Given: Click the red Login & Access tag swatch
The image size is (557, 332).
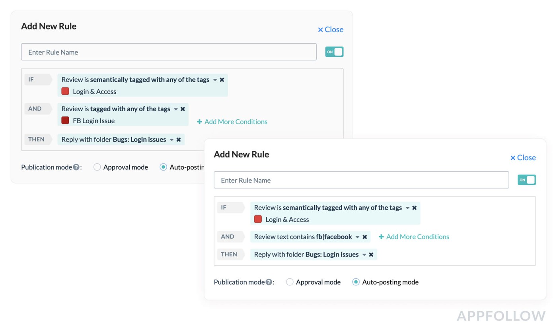Looking at the screenshot, I should pos(65,91).
